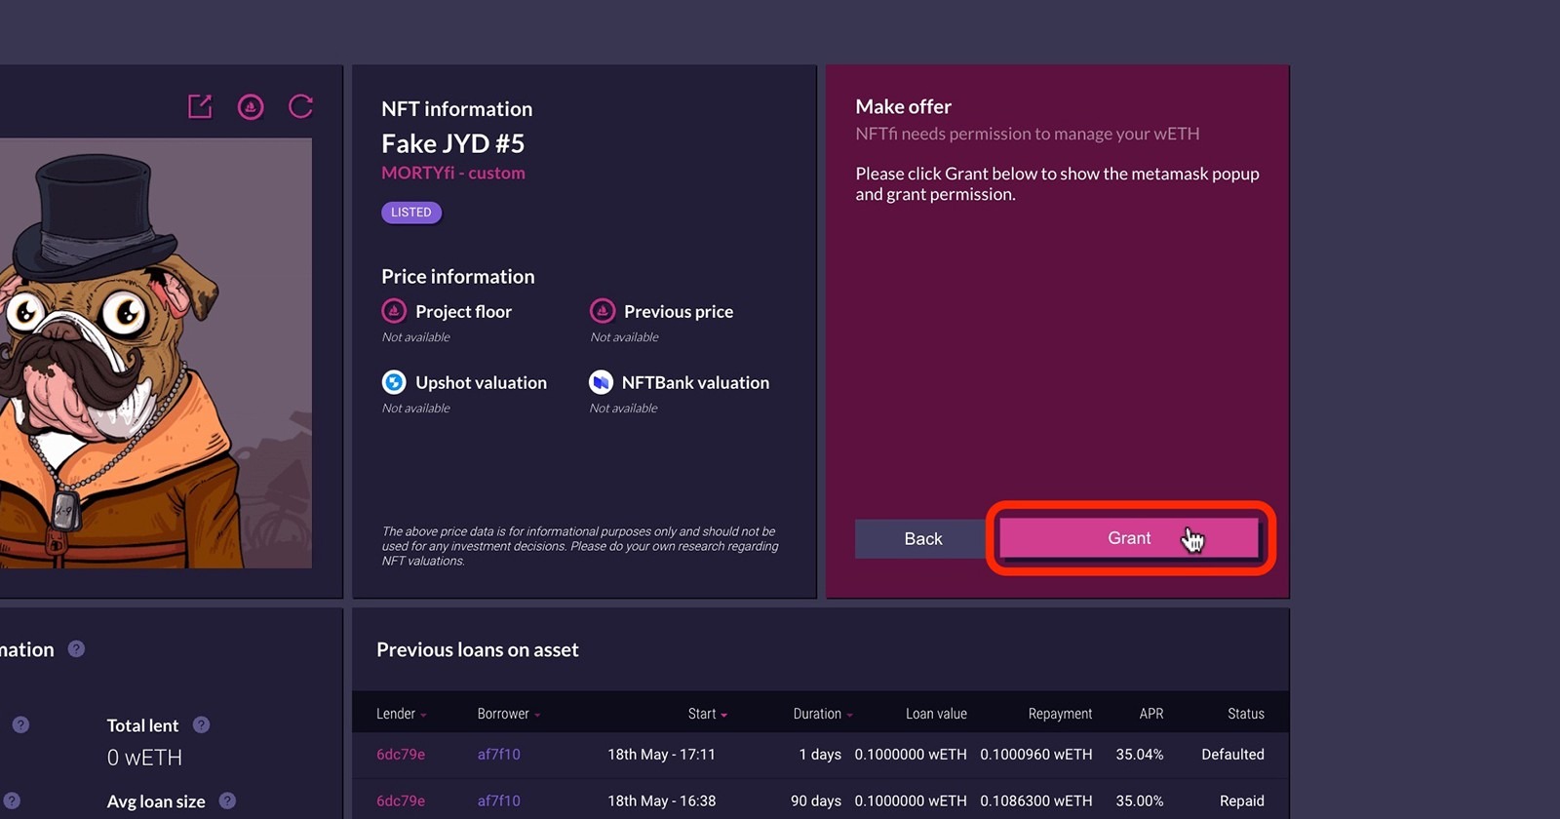Open lender 6dc79e in the Defaulted row

coord(401,755)
